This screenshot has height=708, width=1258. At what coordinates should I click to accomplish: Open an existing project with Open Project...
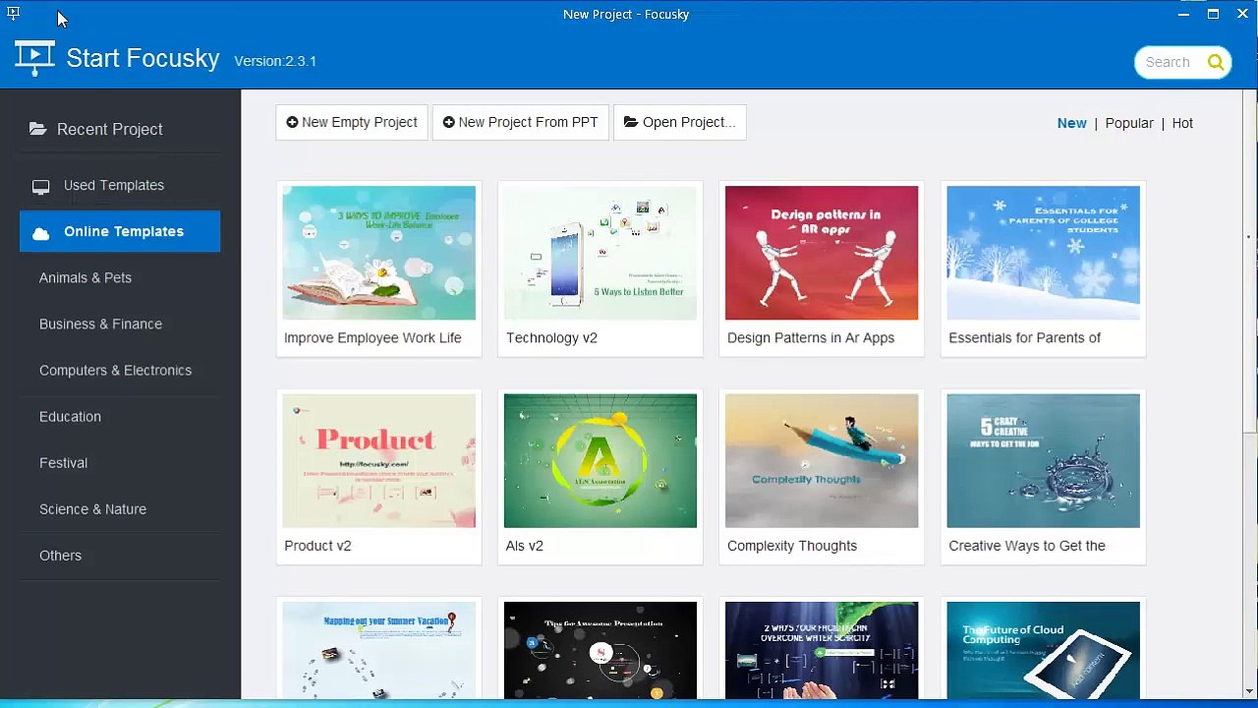(x=680, y=122)
